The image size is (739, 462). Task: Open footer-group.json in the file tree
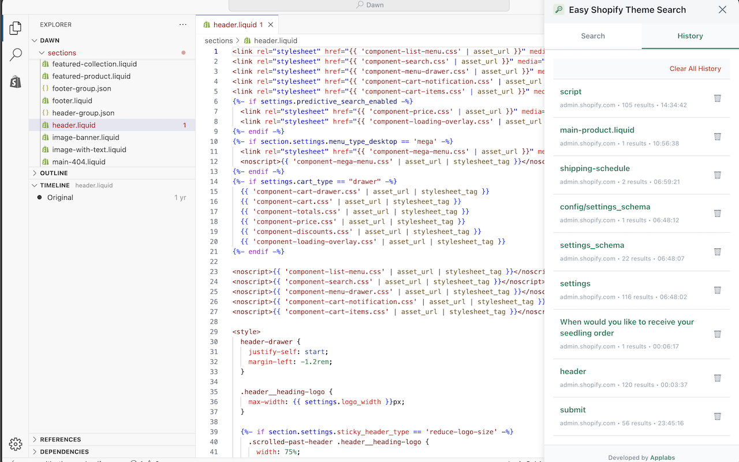pyautogui.click(x=81, y=88)
